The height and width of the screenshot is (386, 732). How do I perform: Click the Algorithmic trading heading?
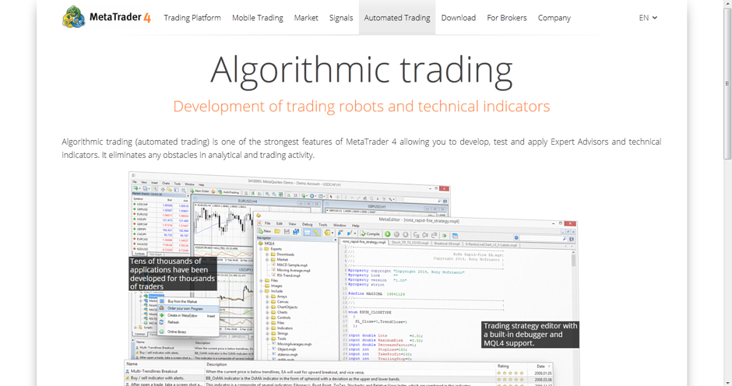coord(361,71)
